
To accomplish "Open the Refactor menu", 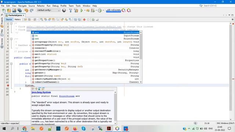I will (41, 6).
